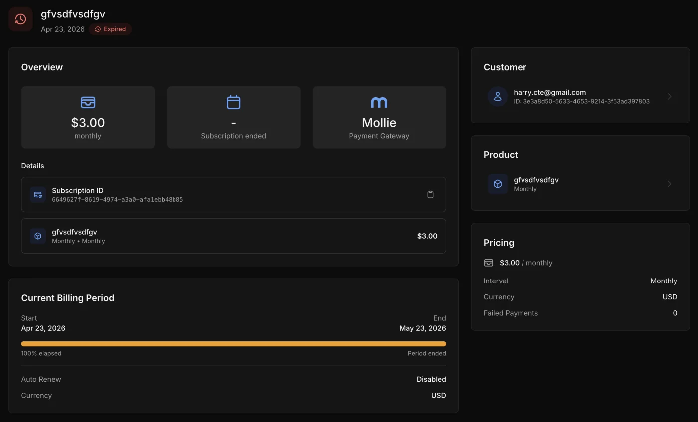Click the calendar icon above Subscription ended
The image size is (698, 422).
pyautogui.click(x=233, y=102)
